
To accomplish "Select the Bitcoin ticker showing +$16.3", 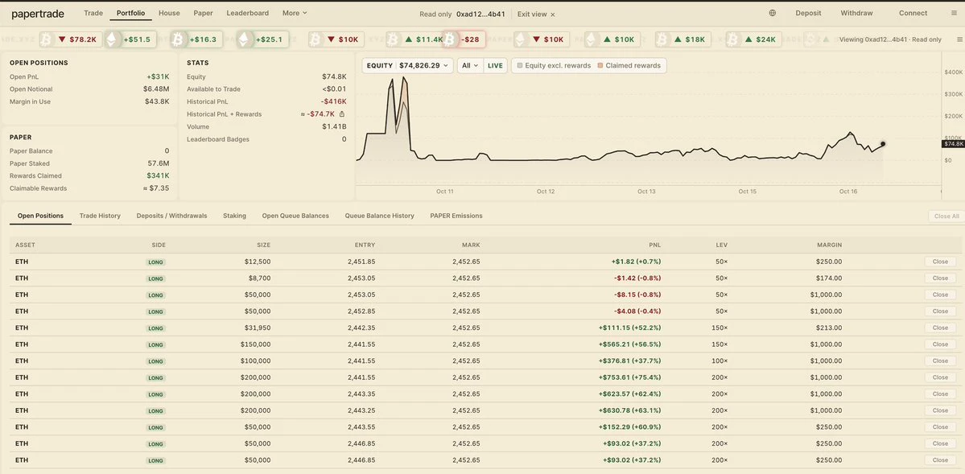I will (x=196, y=39).
